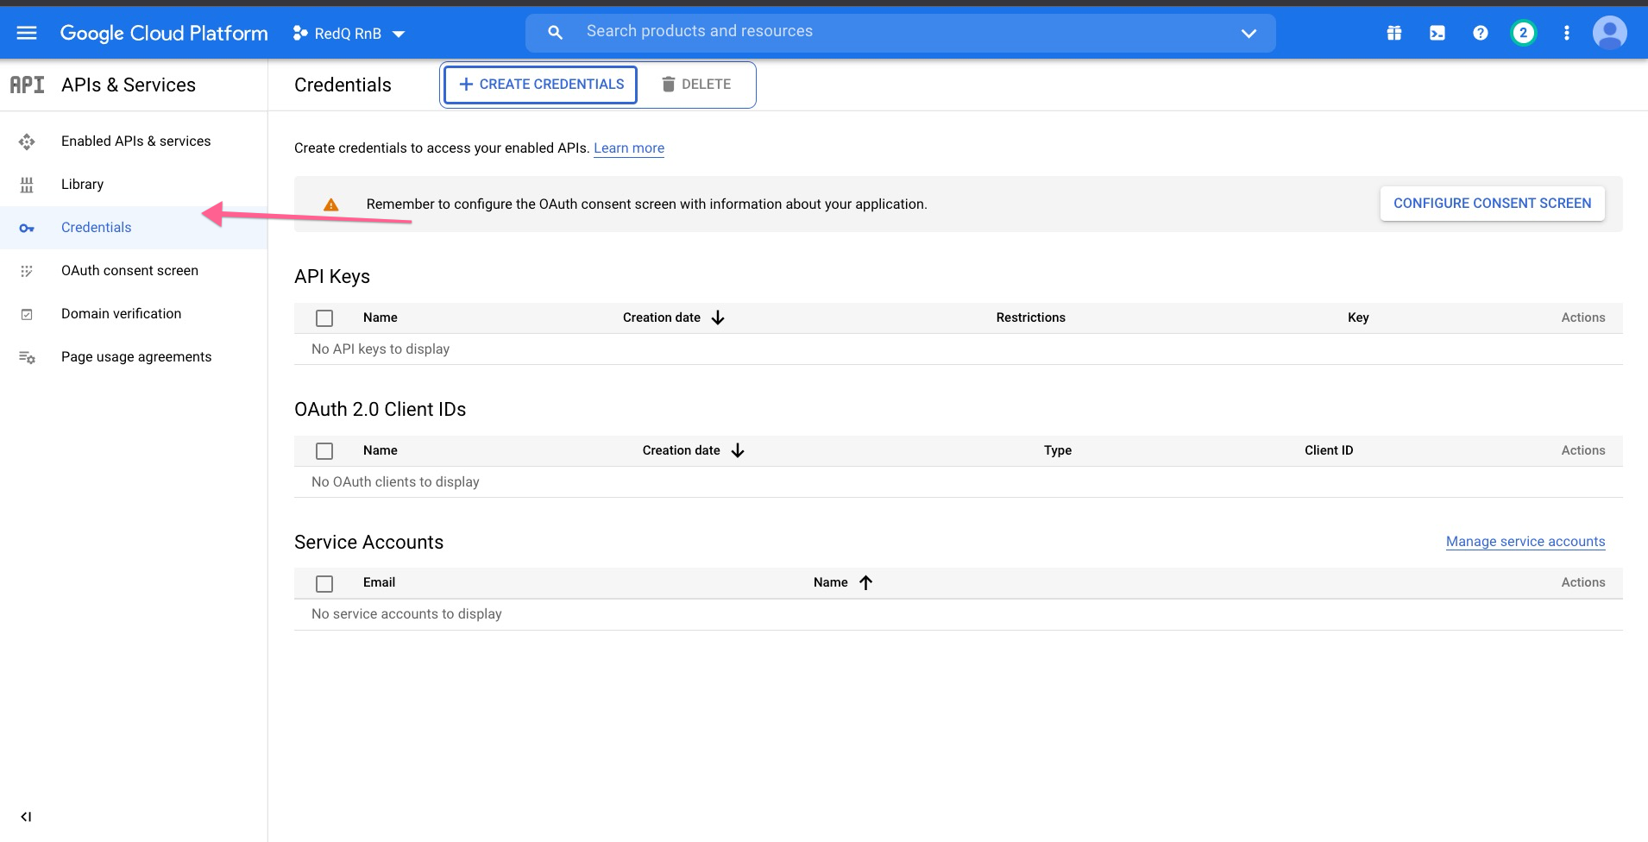This screenshot has height=842, width=1648.
Task: Click the Restrictions column header
Action: click(x=1030, y=317)
